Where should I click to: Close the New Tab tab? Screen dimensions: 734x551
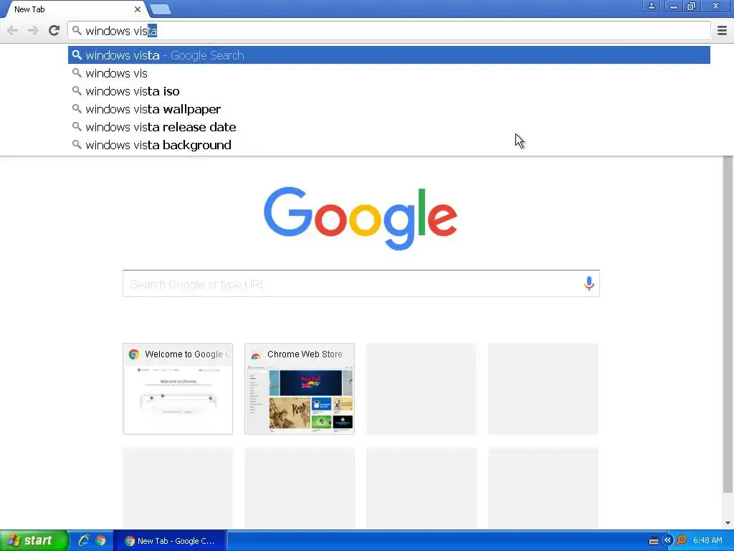pos(137,9)
